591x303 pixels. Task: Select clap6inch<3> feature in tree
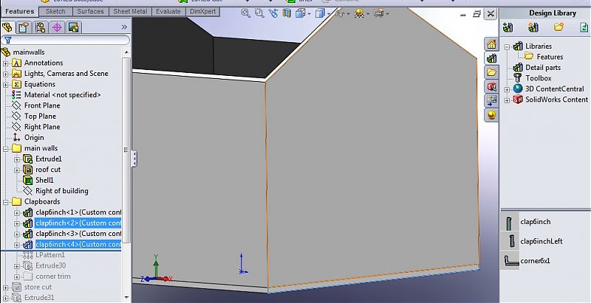point(78,234)
